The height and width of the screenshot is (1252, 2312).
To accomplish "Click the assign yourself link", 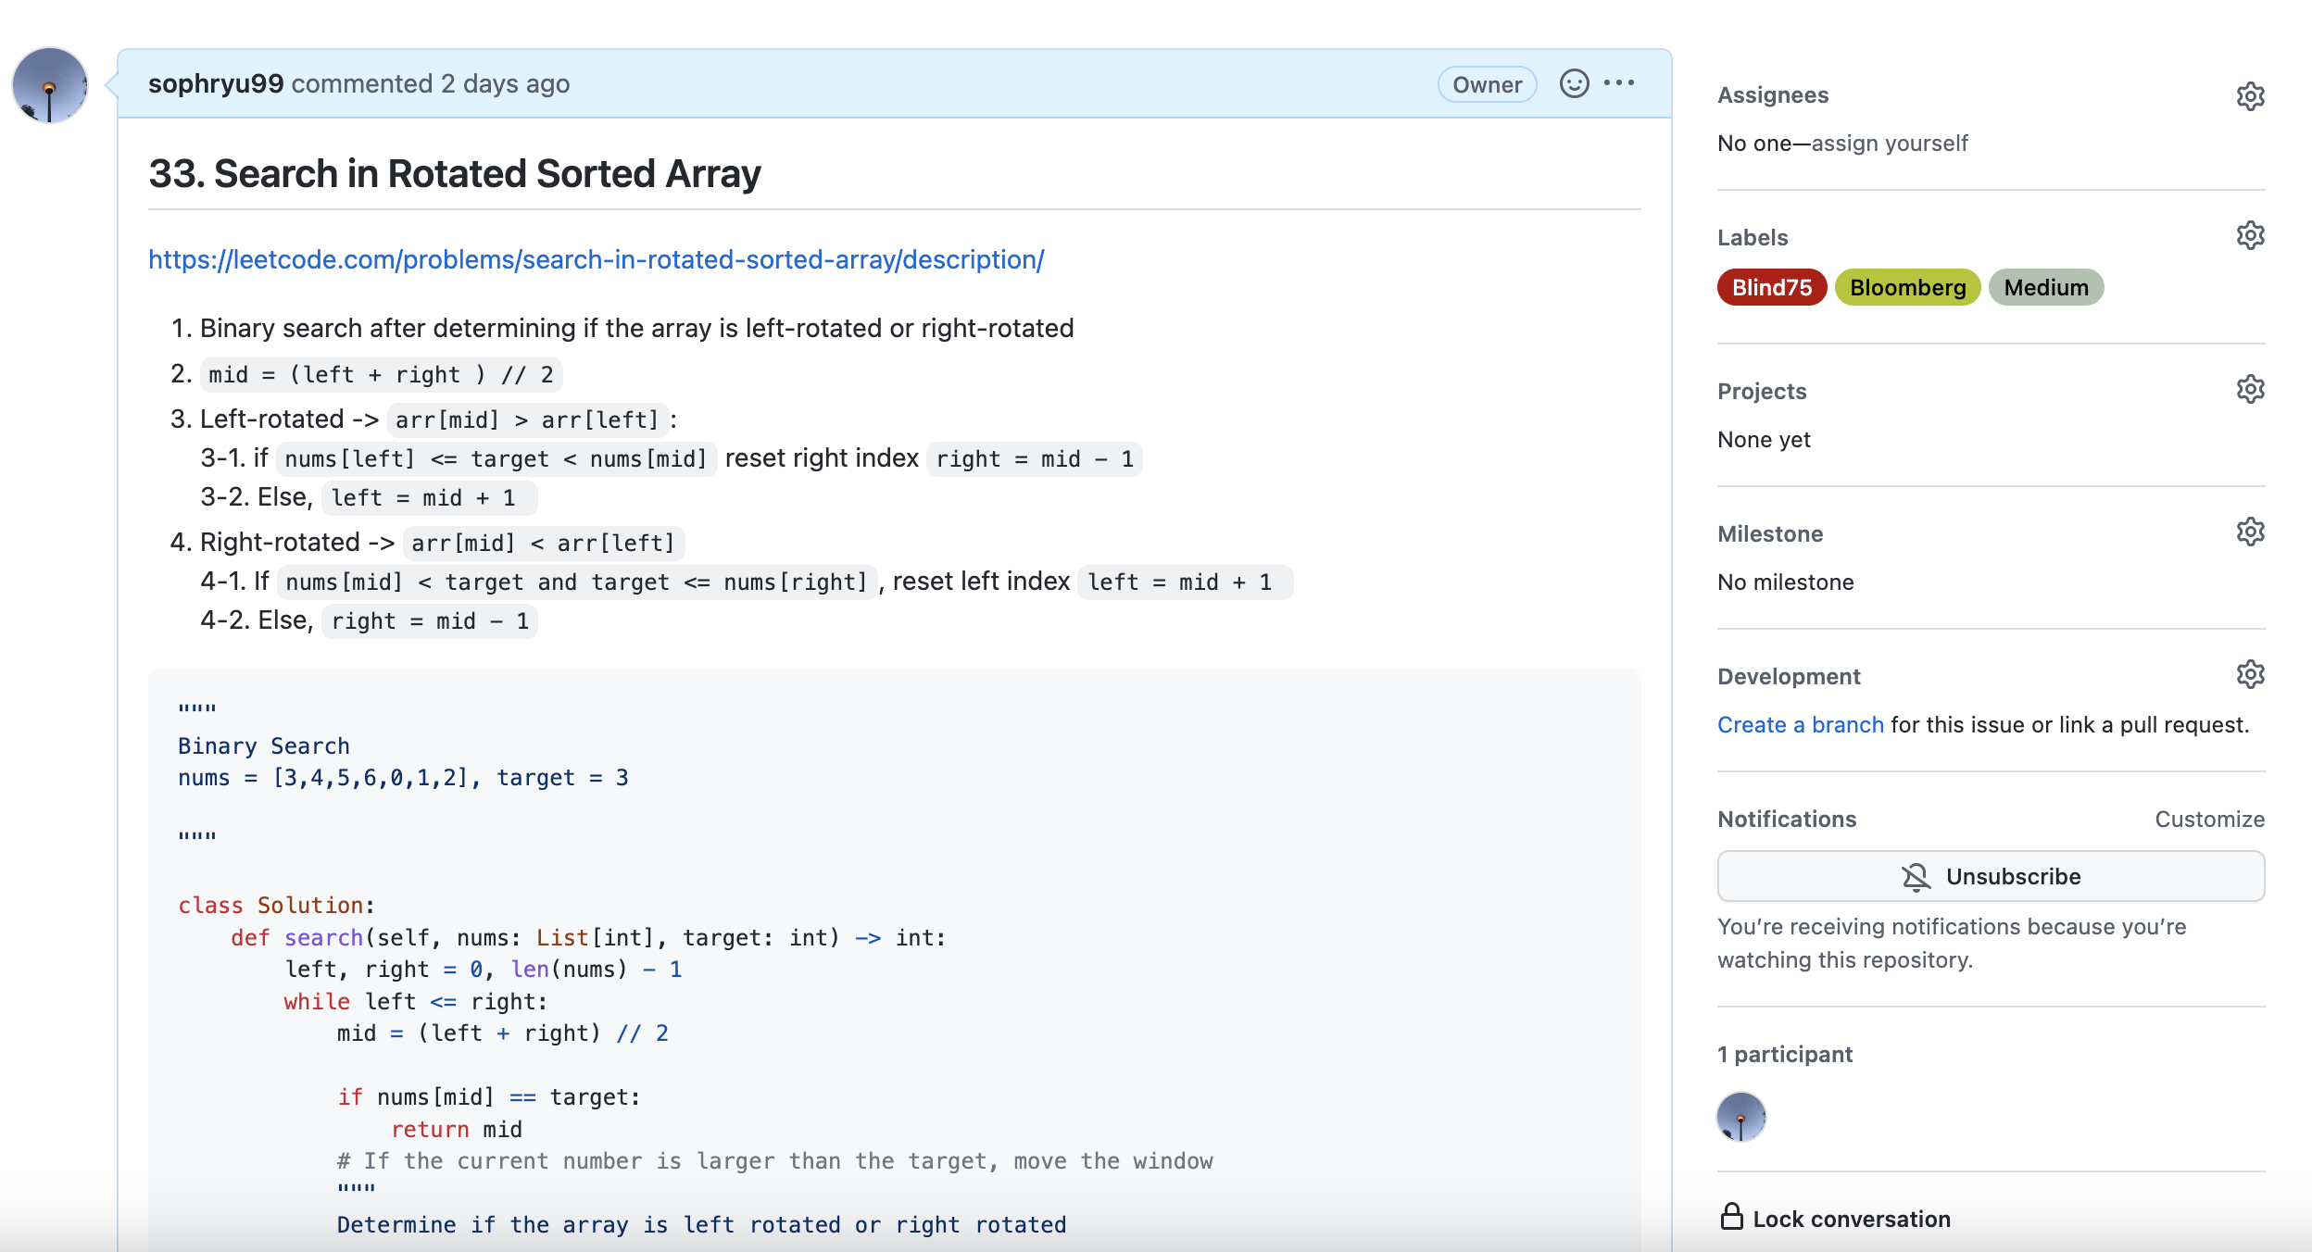I will click(1889, 144).
